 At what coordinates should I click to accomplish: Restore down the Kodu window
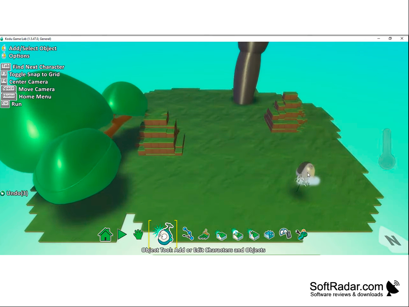pos(390,39)
